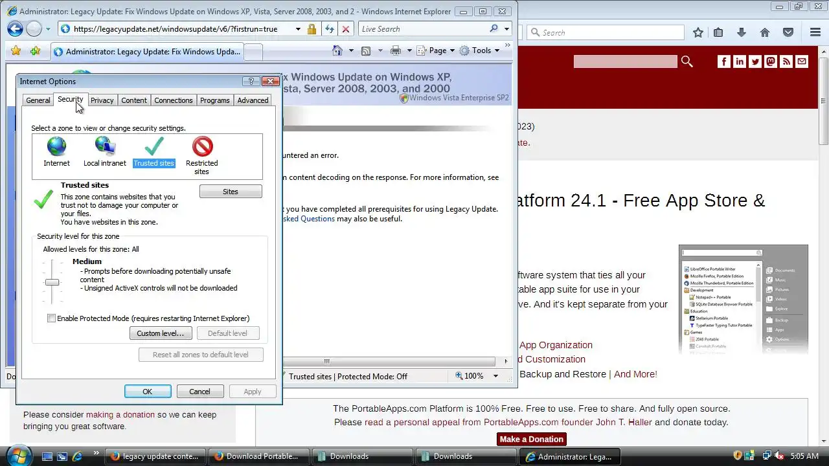Viewport: 829px width, 466px height.
Task: Expand Print dropdown arrow in IE
Action: [409, 50]
